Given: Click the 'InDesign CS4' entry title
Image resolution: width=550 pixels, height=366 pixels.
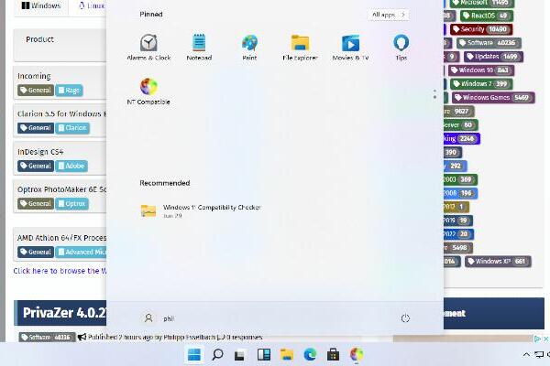Looking at the screenshot, I should click(x=40, y=152).
